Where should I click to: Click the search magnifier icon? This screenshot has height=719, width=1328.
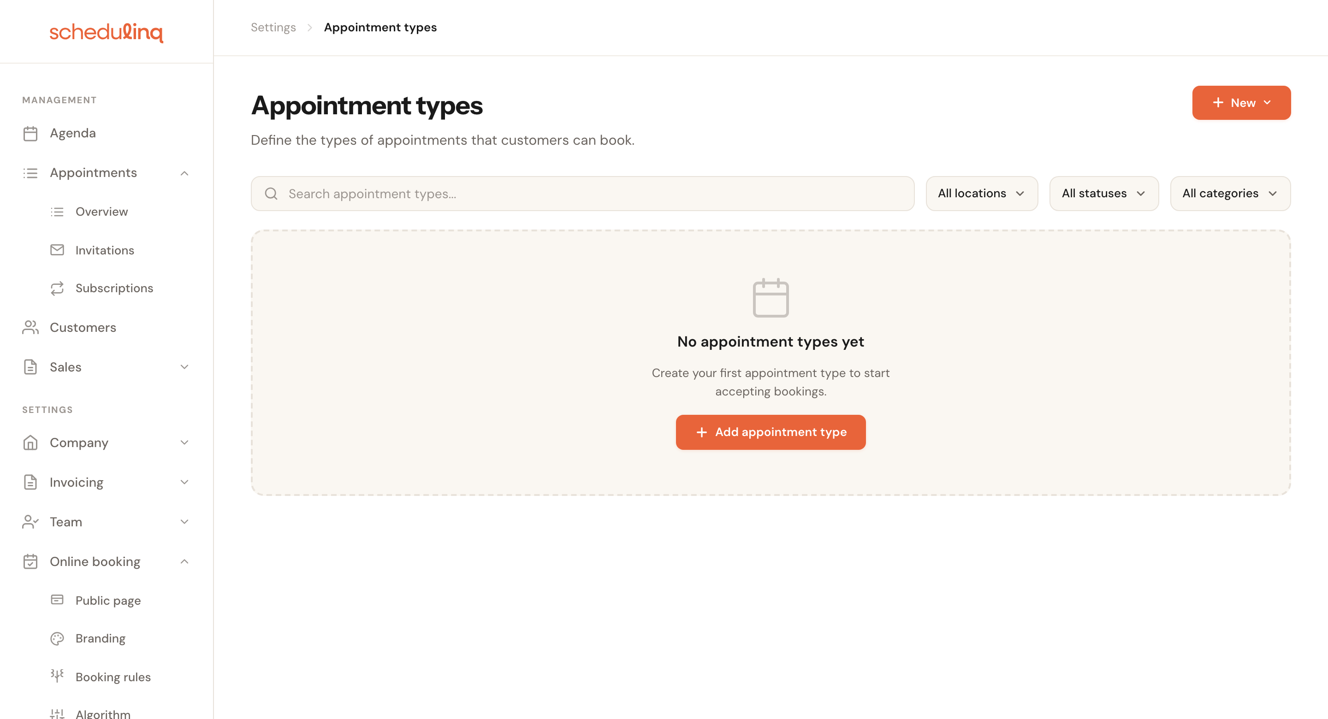(x=271, y=194)
